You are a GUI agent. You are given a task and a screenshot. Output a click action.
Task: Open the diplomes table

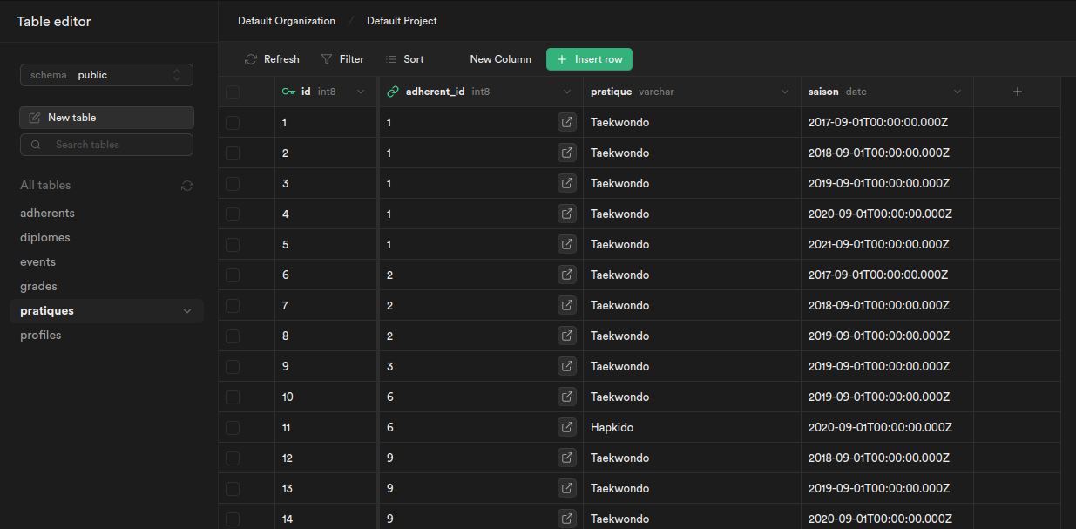pos(45,238)
